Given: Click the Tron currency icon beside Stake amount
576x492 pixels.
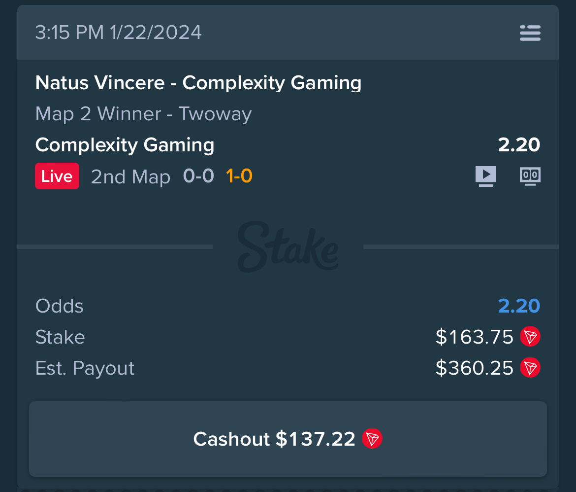Looking at the screenshot, I should pos(530,336).
